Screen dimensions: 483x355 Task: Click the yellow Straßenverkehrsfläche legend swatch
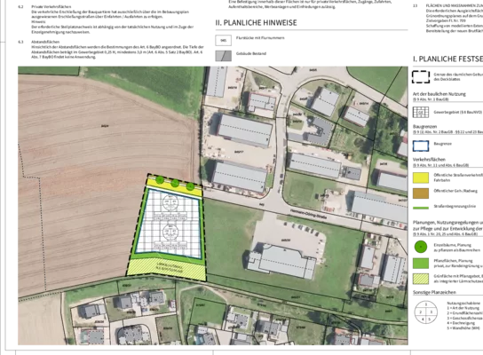coord(421,177)
